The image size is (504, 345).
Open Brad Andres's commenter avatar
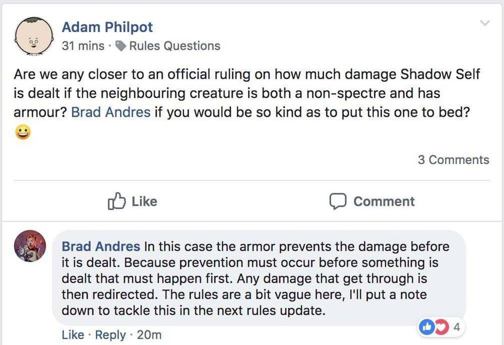point(30,246)
